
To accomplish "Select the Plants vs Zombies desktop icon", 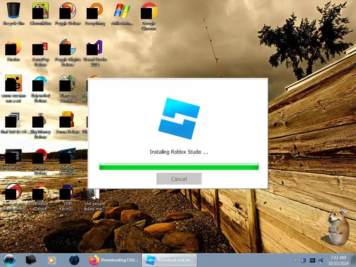I will (68, 89).
